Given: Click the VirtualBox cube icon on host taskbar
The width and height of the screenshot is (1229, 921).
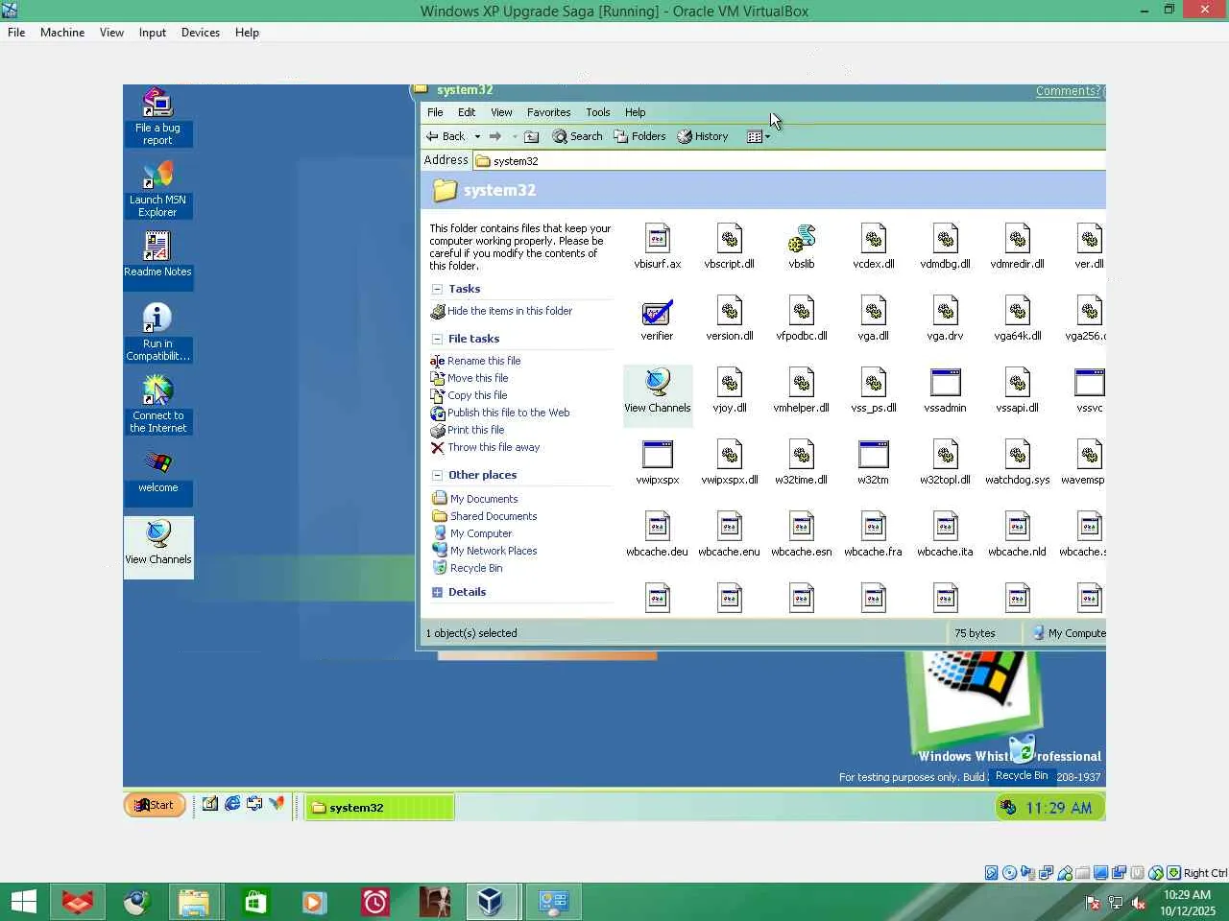Looking at the screenshot, I should [491, 902].
